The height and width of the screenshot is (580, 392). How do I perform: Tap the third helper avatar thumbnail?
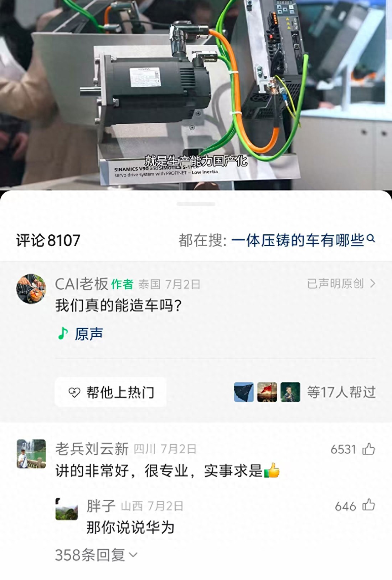(290, 392)
